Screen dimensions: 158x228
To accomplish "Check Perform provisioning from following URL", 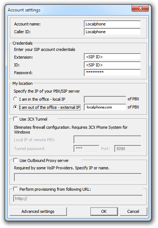I will [x=15, y=189].
